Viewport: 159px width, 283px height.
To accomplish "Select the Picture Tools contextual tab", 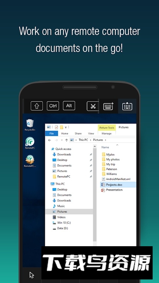I will (x=107, y=128).
